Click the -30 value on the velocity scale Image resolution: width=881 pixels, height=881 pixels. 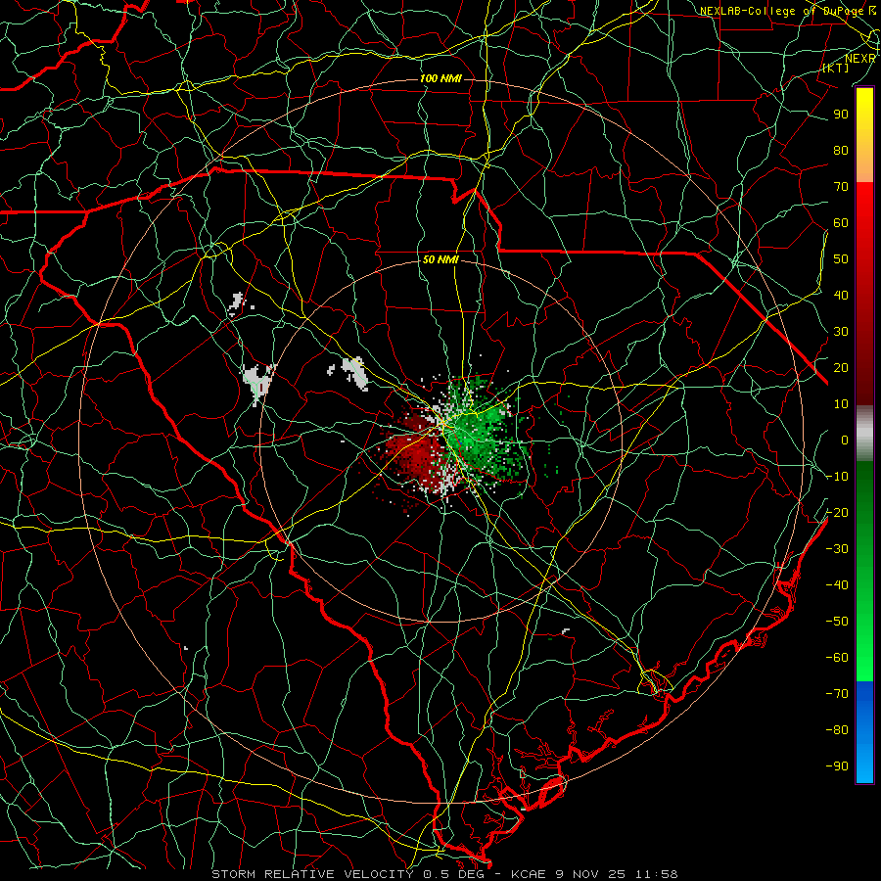pyautogui.click(x=837, y=549)
